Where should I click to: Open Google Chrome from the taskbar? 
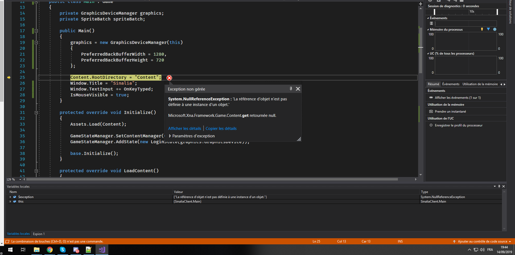[50, 250]
